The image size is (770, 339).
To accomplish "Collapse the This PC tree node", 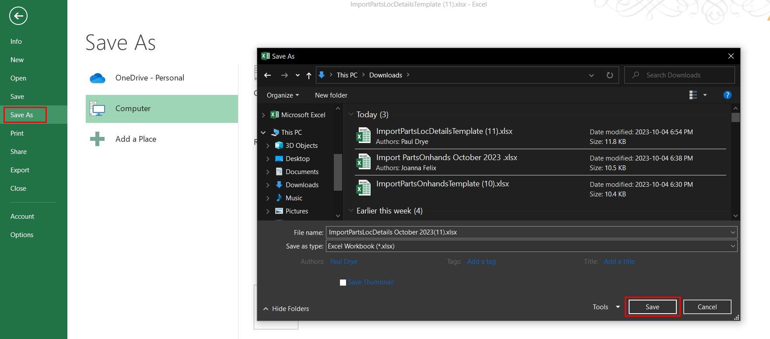I will [263, 132].
